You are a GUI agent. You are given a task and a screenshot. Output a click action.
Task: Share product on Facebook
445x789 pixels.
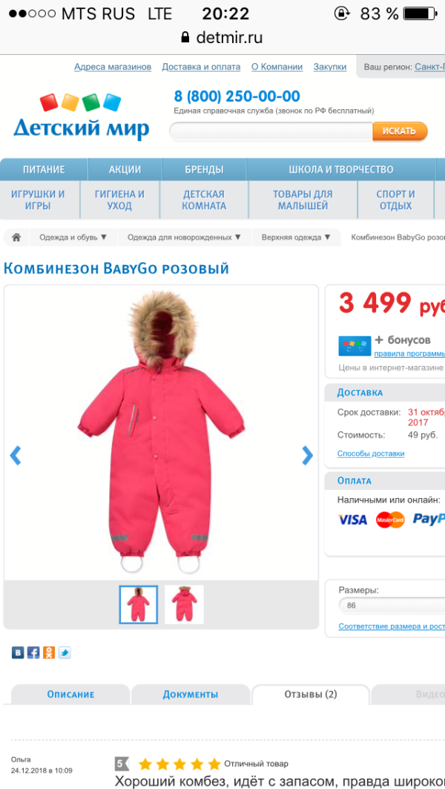coord(33,652)
